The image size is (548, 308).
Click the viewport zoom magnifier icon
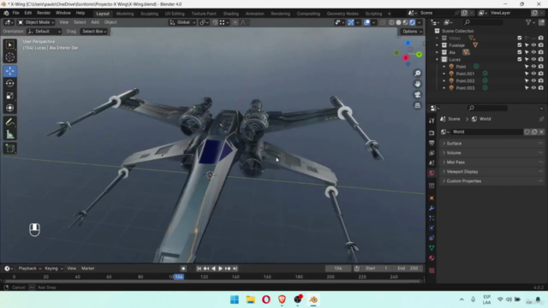coord(417,74)
